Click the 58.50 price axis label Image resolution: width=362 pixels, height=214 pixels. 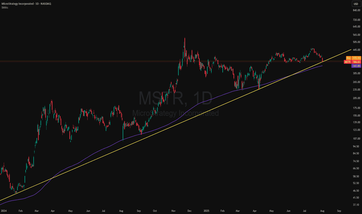coord(357,176)
